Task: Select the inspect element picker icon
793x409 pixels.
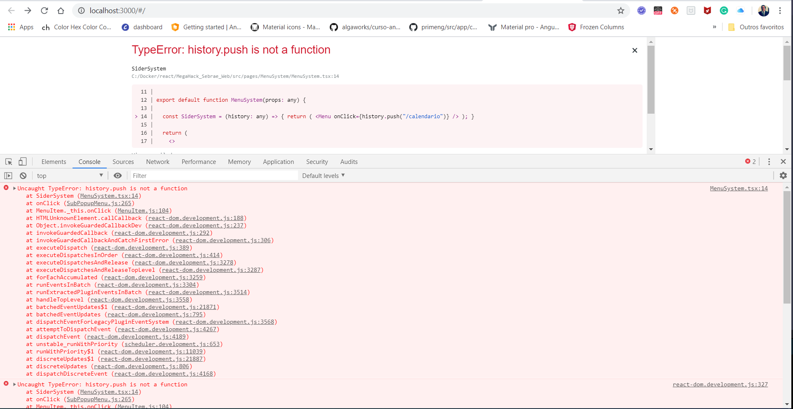Action: click(x=9, y=162)
